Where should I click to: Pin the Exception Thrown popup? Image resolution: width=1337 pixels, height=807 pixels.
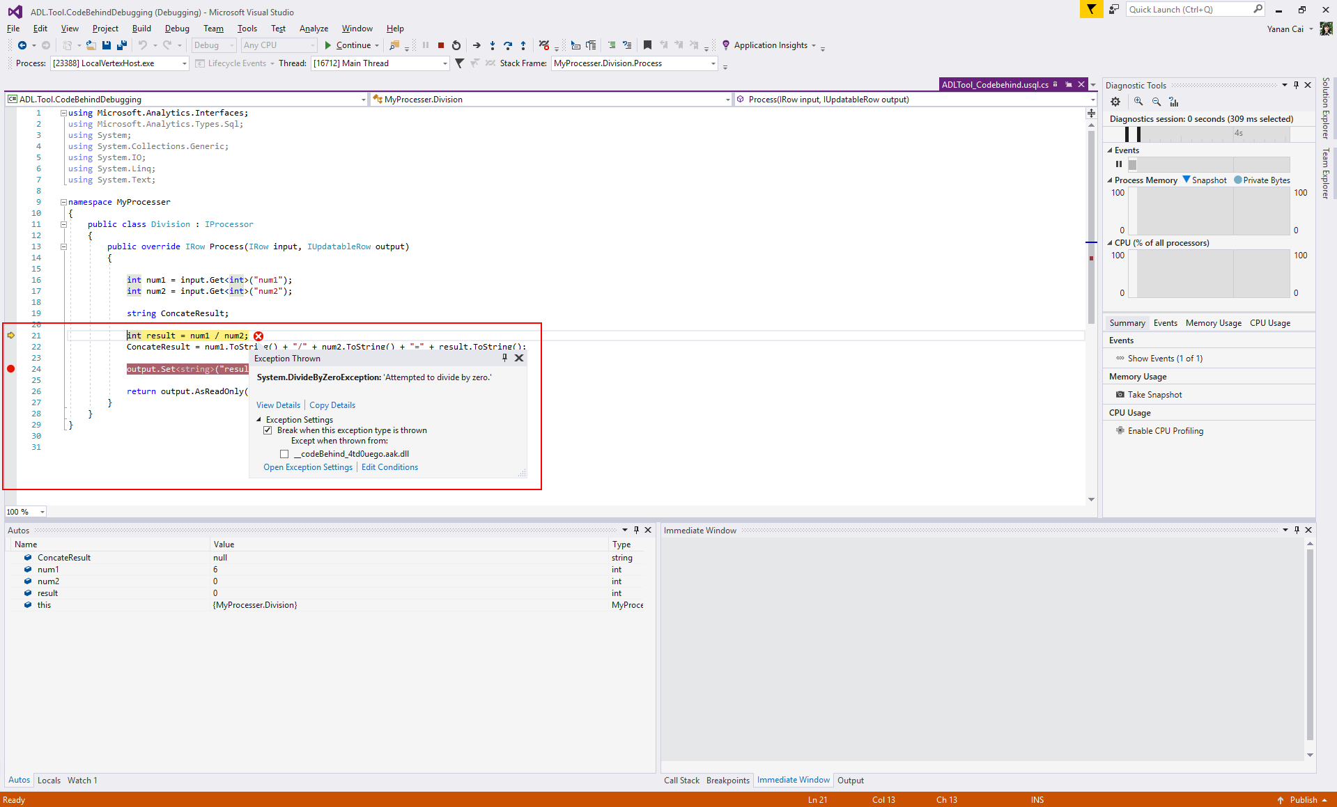coord(504,358)
